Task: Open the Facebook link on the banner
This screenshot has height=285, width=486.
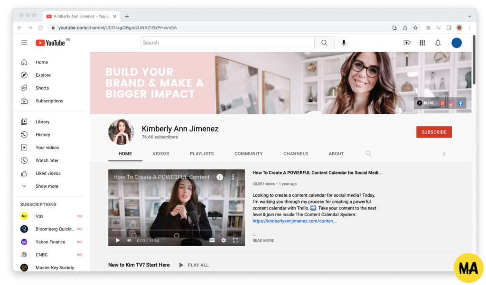Action: coord(460,103)
